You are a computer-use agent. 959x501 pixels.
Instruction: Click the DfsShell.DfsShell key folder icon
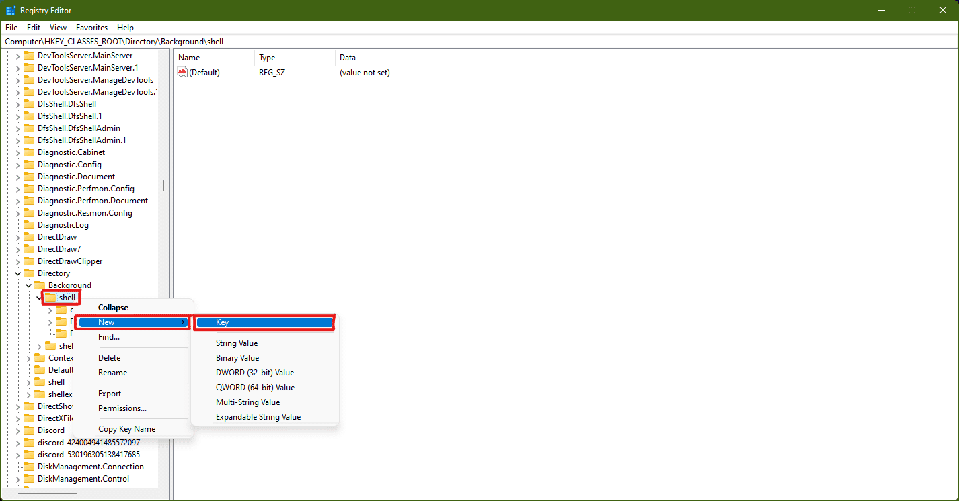coord(28,103)
